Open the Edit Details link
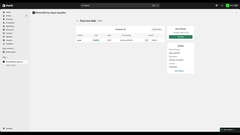240x135 pixels. coord(179,71)
